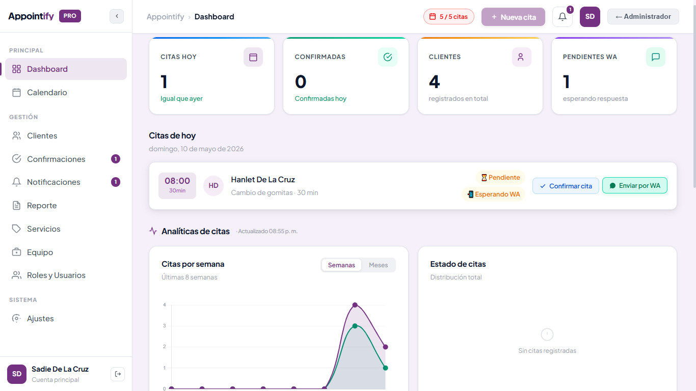Click the text Igual que ayer
The width and height of the screenshot is (696, 391).
[181, 98]
